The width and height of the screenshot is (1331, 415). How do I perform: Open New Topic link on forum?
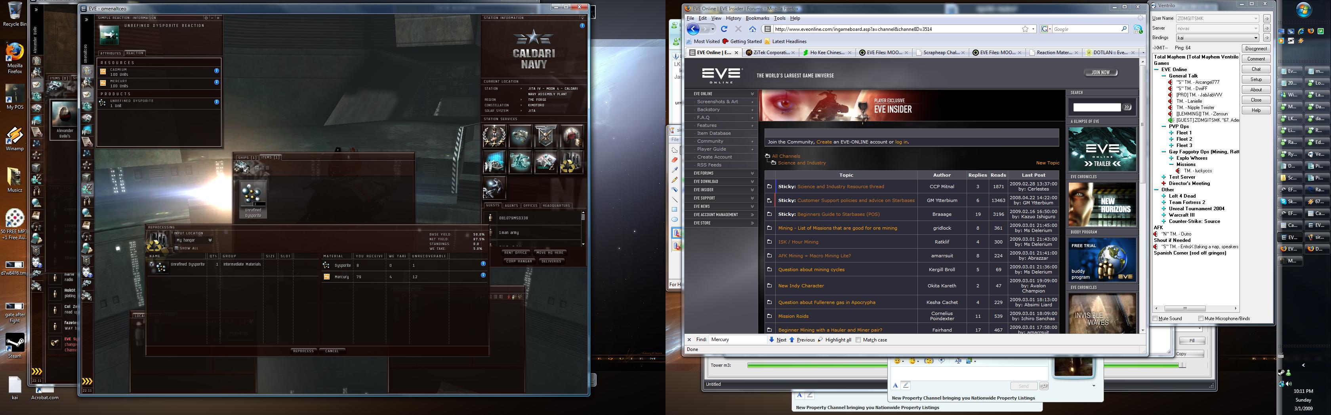tap(1047, 163)
